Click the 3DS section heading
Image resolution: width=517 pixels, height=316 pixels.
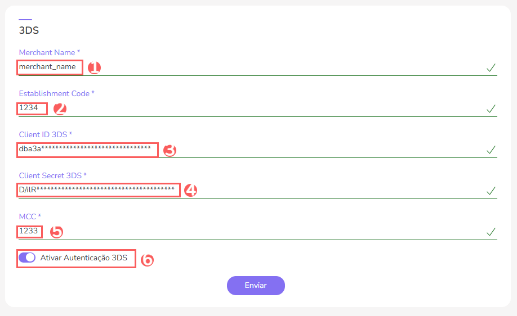29,30
